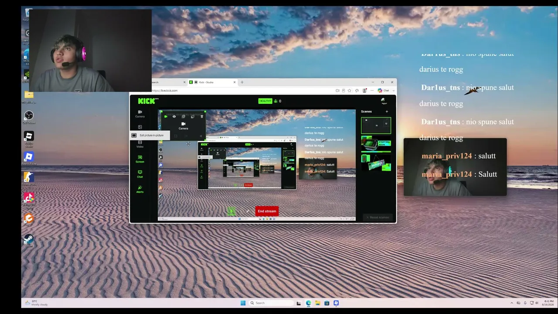Open the Copilot Chat button in Edge
Viewport: 558px width, 314px height.
pyautogui.click(x=384, y=91)
